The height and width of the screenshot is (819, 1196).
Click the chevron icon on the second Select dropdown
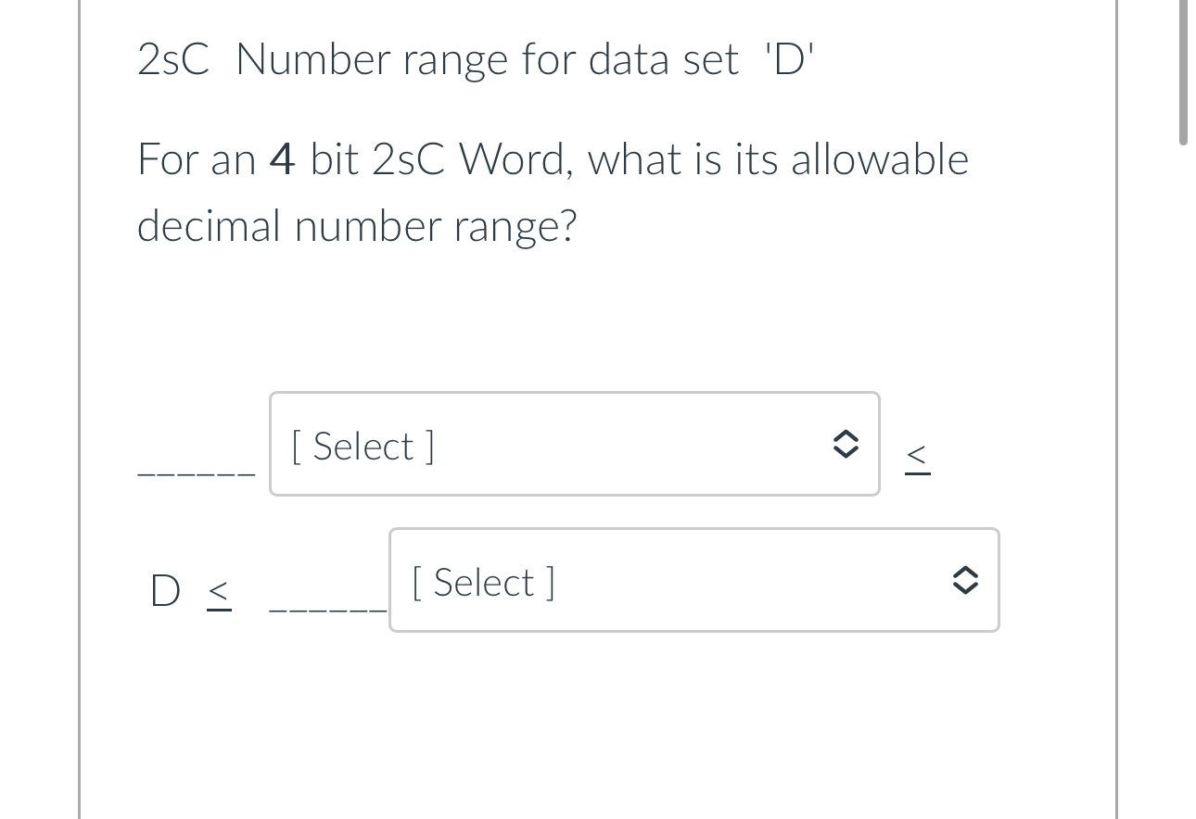click(x=964, y=581)
